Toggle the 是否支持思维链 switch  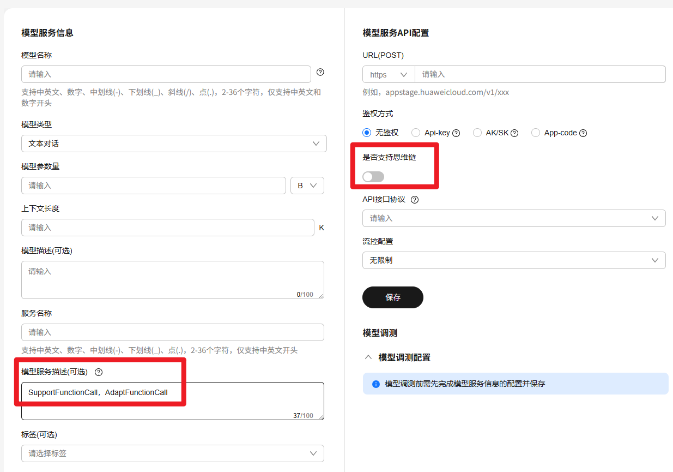tap(373, 177)
